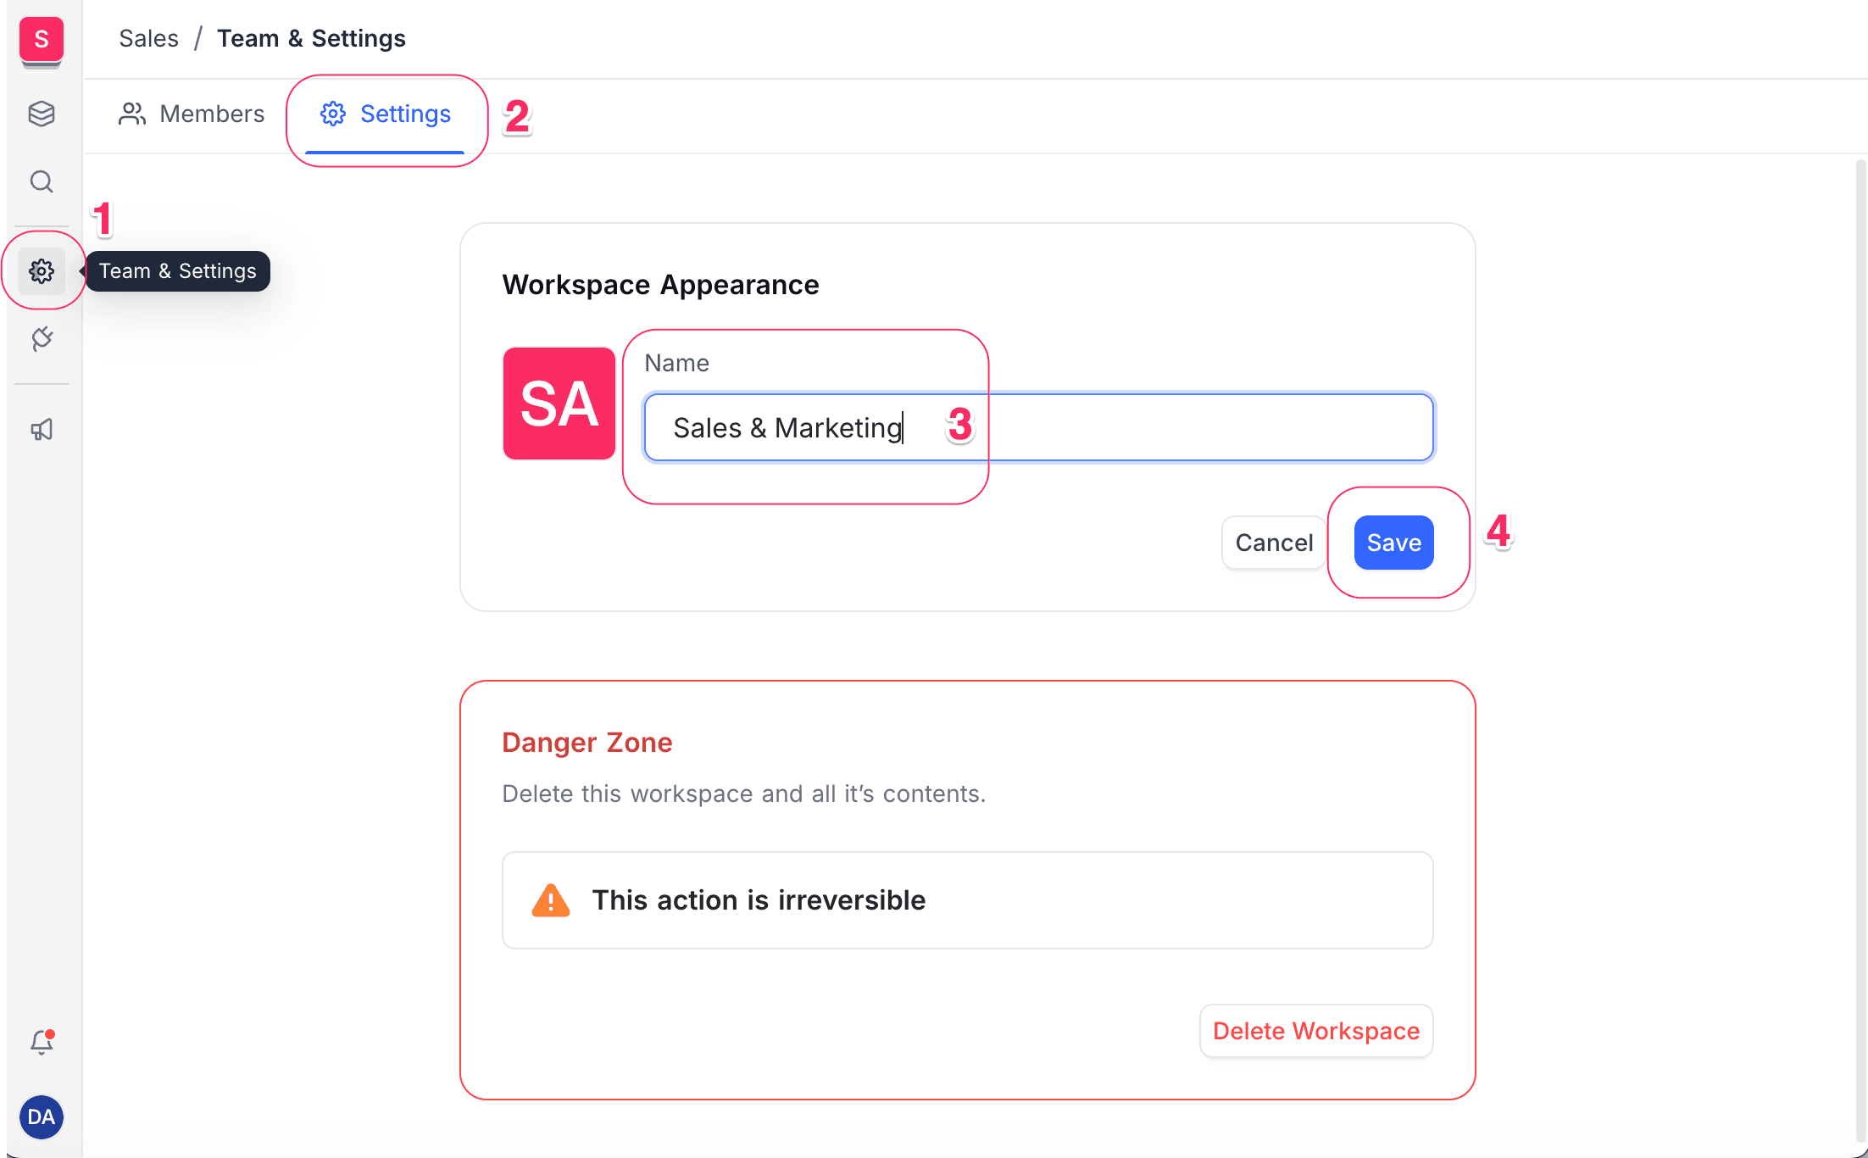Go to Sales breadcrumb link

(x=148, y=38)
